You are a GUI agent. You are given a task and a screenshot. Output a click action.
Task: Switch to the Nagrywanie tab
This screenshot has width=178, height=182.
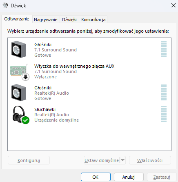[46, 20]
